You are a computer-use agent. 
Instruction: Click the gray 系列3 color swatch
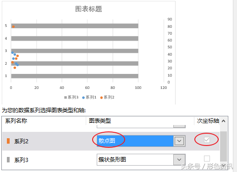pyautogui.click(x=8, y=160)
